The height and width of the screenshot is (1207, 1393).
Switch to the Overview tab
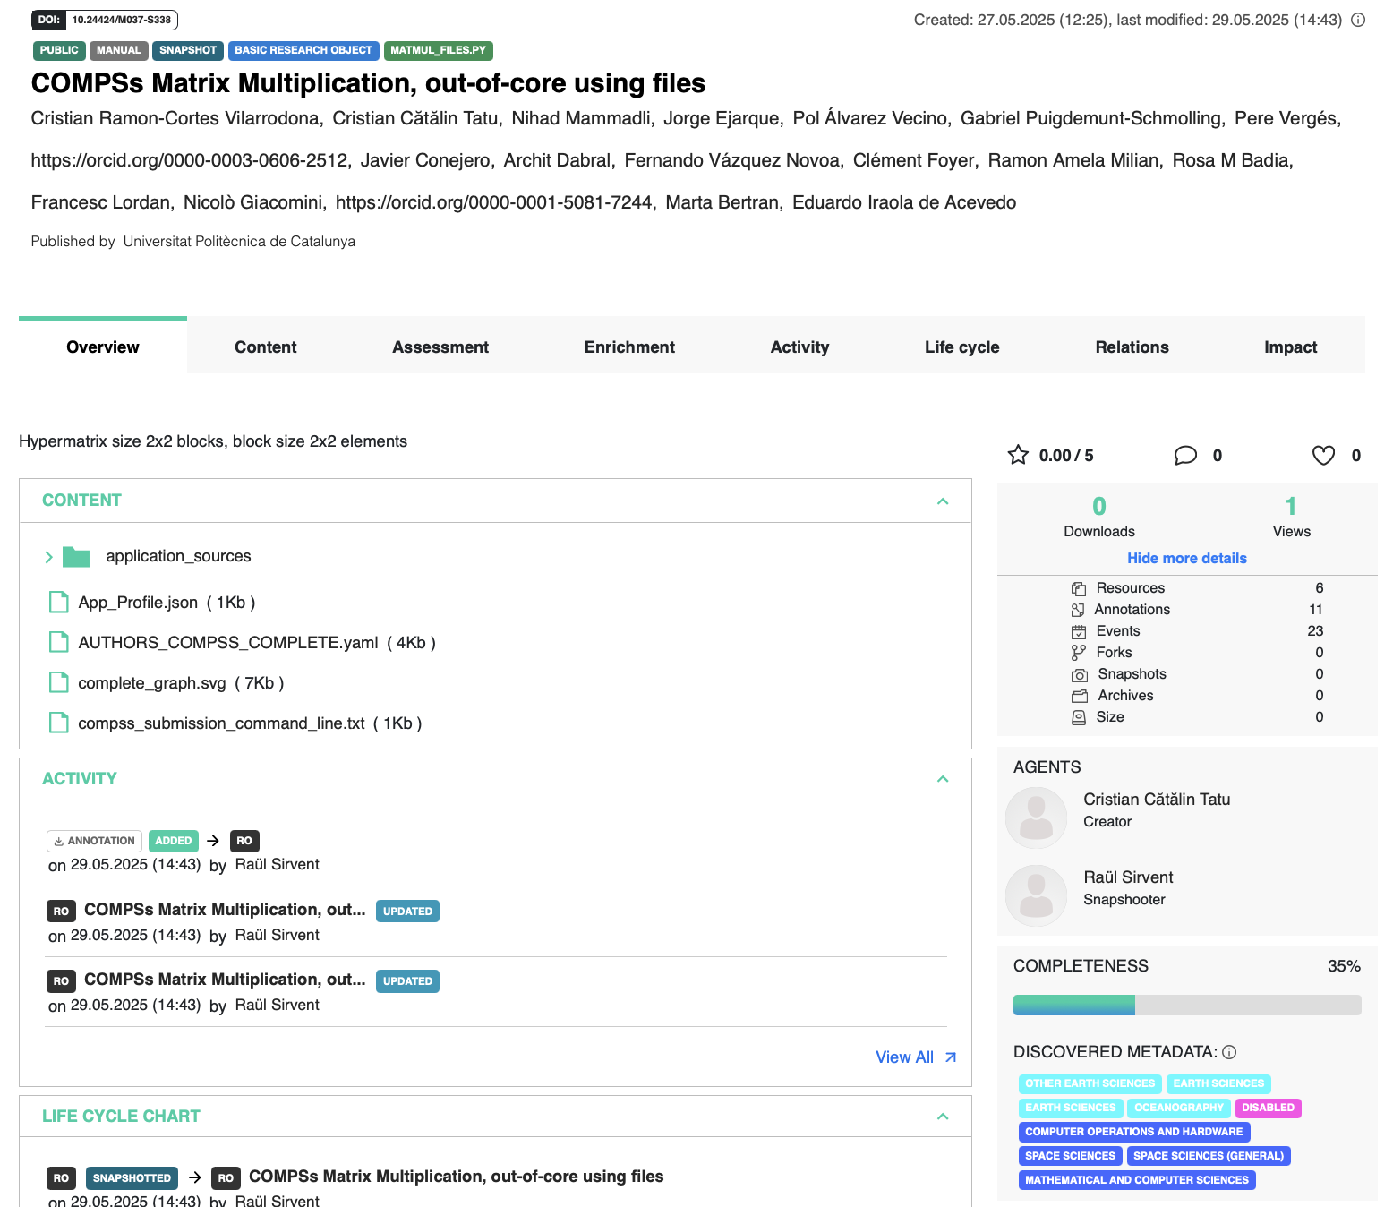point(103,347)
